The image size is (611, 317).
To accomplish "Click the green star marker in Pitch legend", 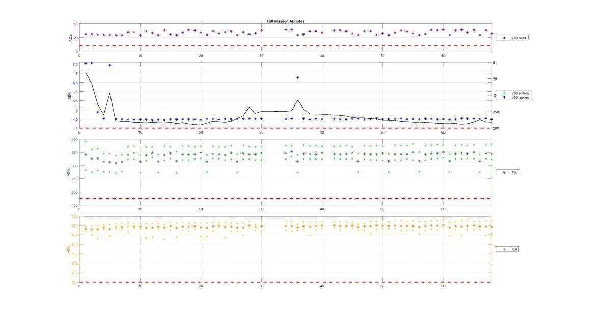I will (x=504, y=172).
